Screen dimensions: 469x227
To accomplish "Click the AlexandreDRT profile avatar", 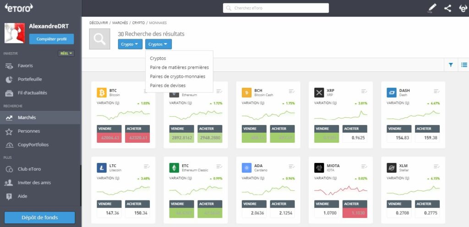I will pyautogui.click(x=15, y=33).
